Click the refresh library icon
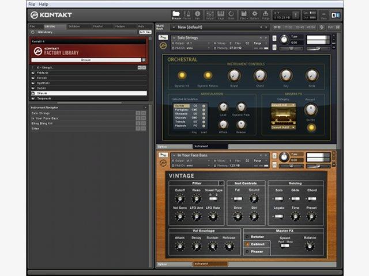369x276 pixels. click(x=33, y=32)
